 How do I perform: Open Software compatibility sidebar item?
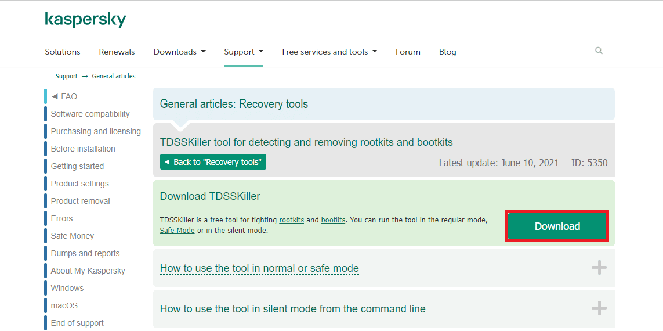[x=90, y=114]
